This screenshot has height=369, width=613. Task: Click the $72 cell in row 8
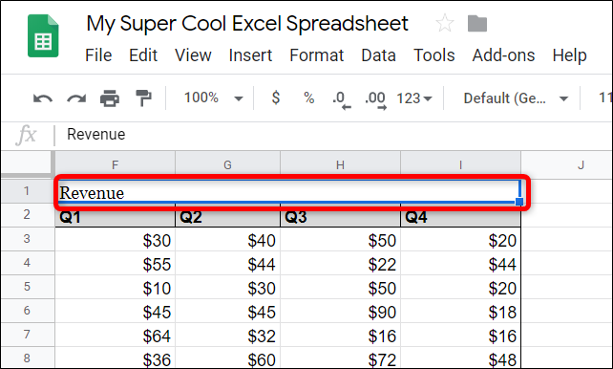point(340,358)
